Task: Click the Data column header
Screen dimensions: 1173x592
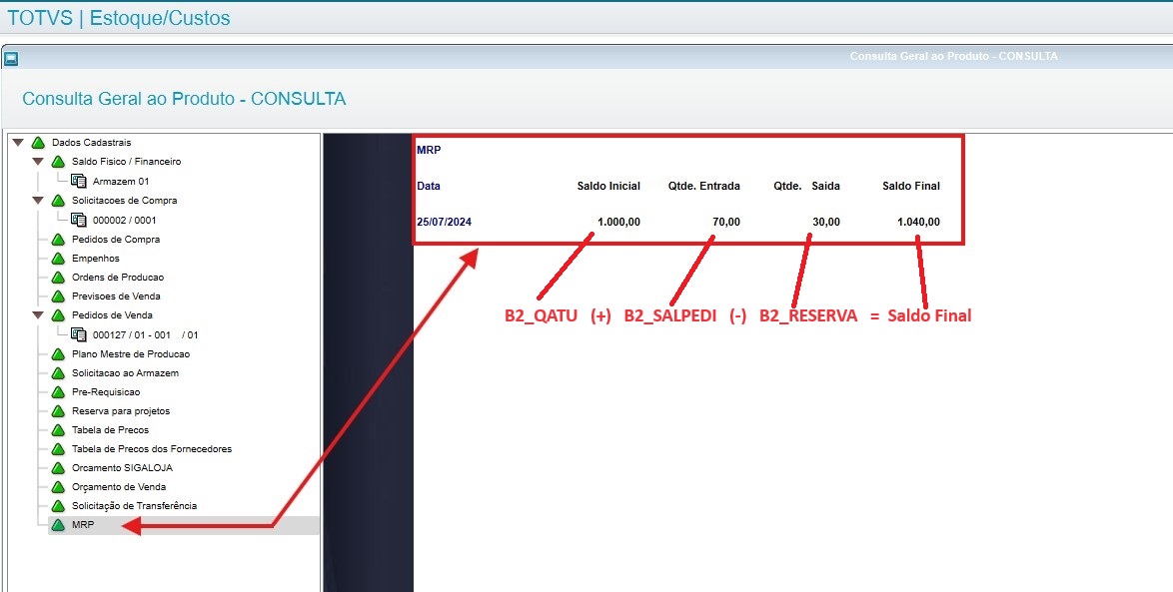Action: (x=429, y=186)
